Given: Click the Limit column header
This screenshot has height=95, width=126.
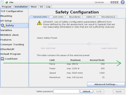Looking at the screenshot, I should pyautogui.click(x=52, y=60).
